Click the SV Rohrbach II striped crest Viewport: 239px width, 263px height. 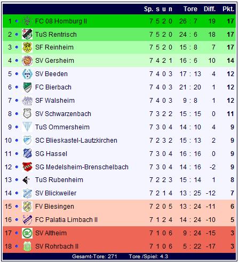click(27, 246)
